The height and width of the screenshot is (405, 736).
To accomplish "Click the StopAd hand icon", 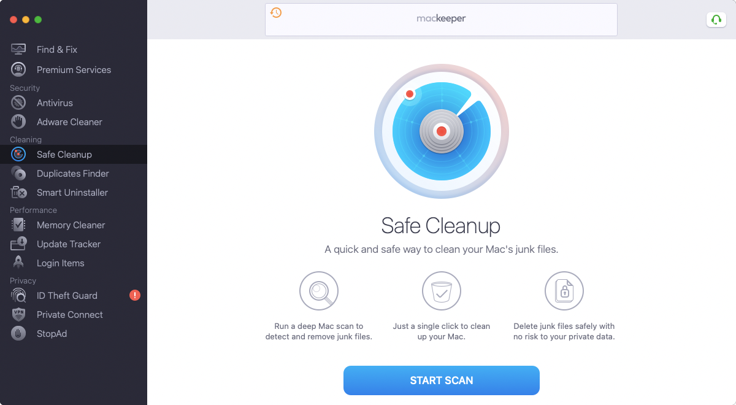I will coord(18,334).
